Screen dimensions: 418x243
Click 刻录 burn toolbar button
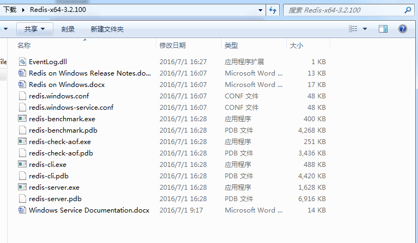[68, 29]
